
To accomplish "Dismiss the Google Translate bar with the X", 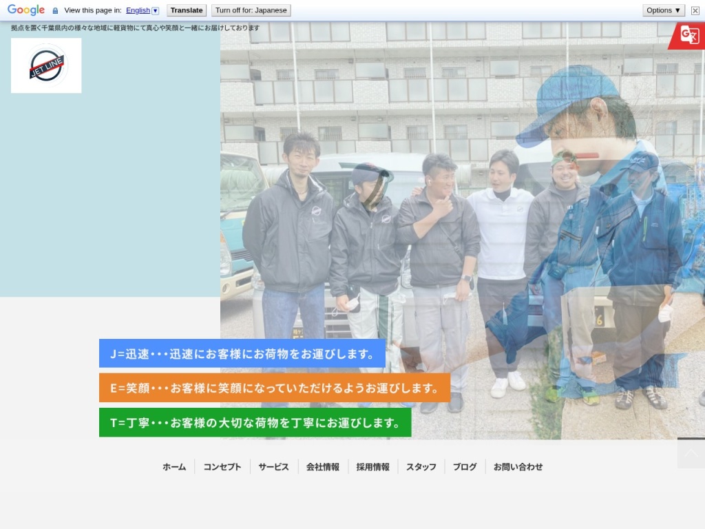I will pos(695,10).
